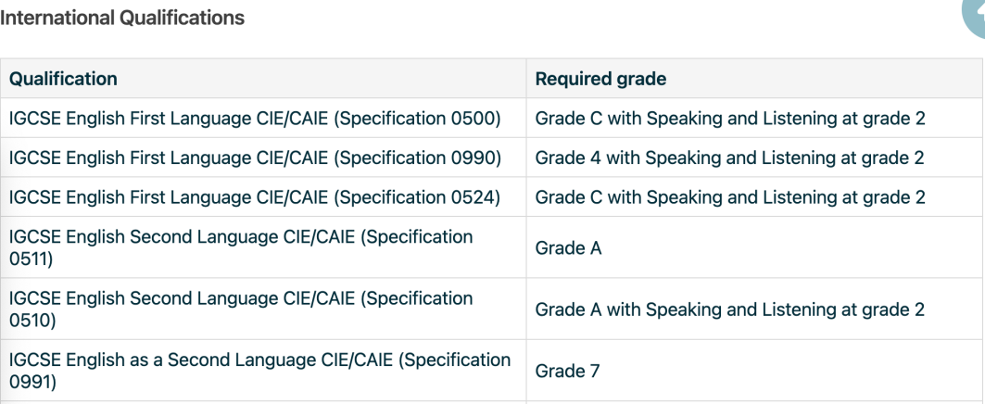Click the Second Language Specification 0511 cell
985x404 pixels.
(263, 247)
